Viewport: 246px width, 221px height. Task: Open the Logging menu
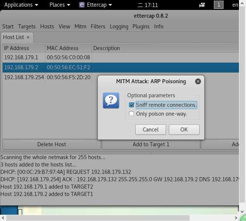tap(119, 27)
